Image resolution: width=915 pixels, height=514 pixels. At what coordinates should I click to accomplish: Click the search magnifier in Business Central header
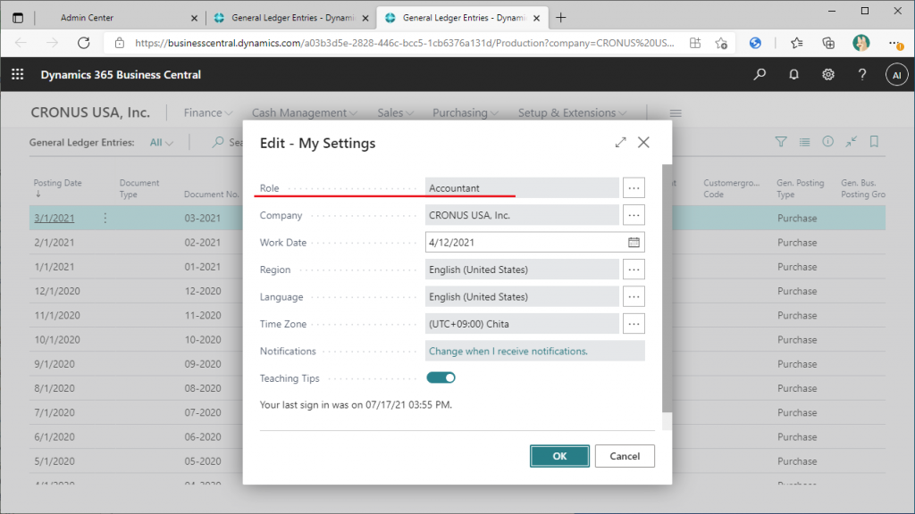tap(760, 75)
